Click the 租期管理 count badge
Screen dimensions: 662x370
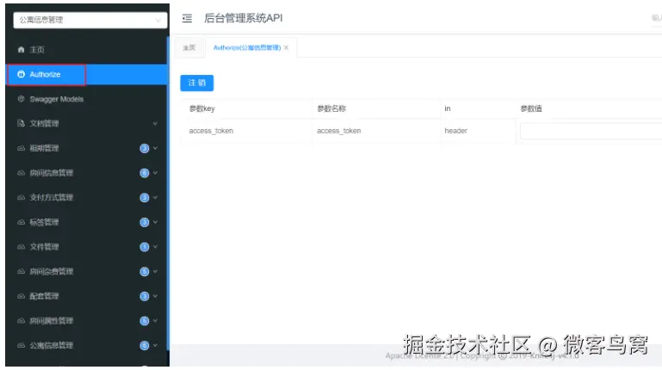(x=145, y=148)
